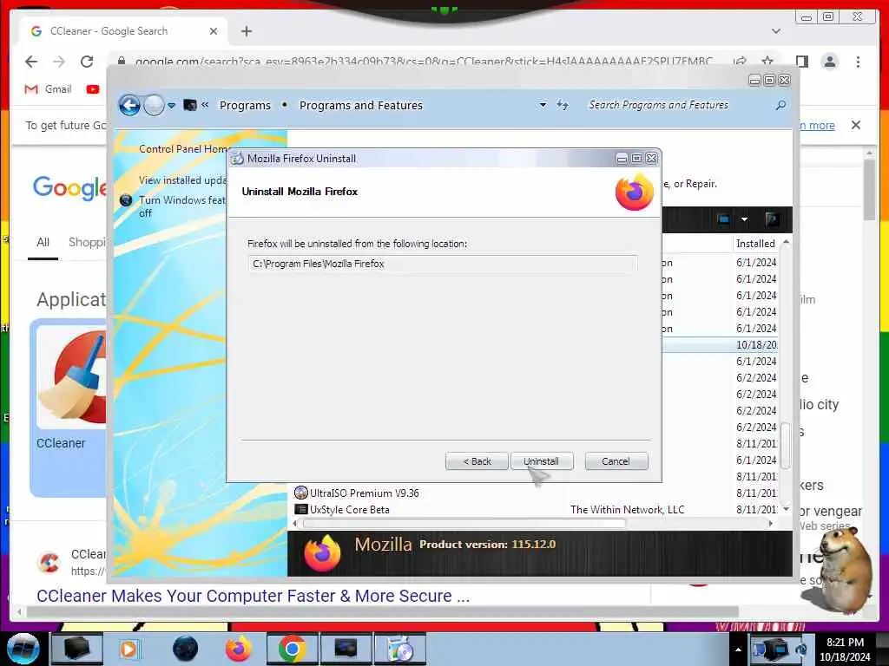889x666 pixels.
Task: Open YouTube bookmark icon
Action: (x=93, y=89)
